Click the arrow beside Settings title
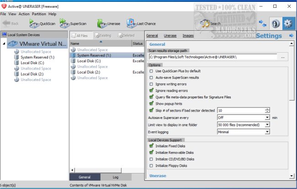Viewport: 297px width, 189px height. click(x=292, y=36)
